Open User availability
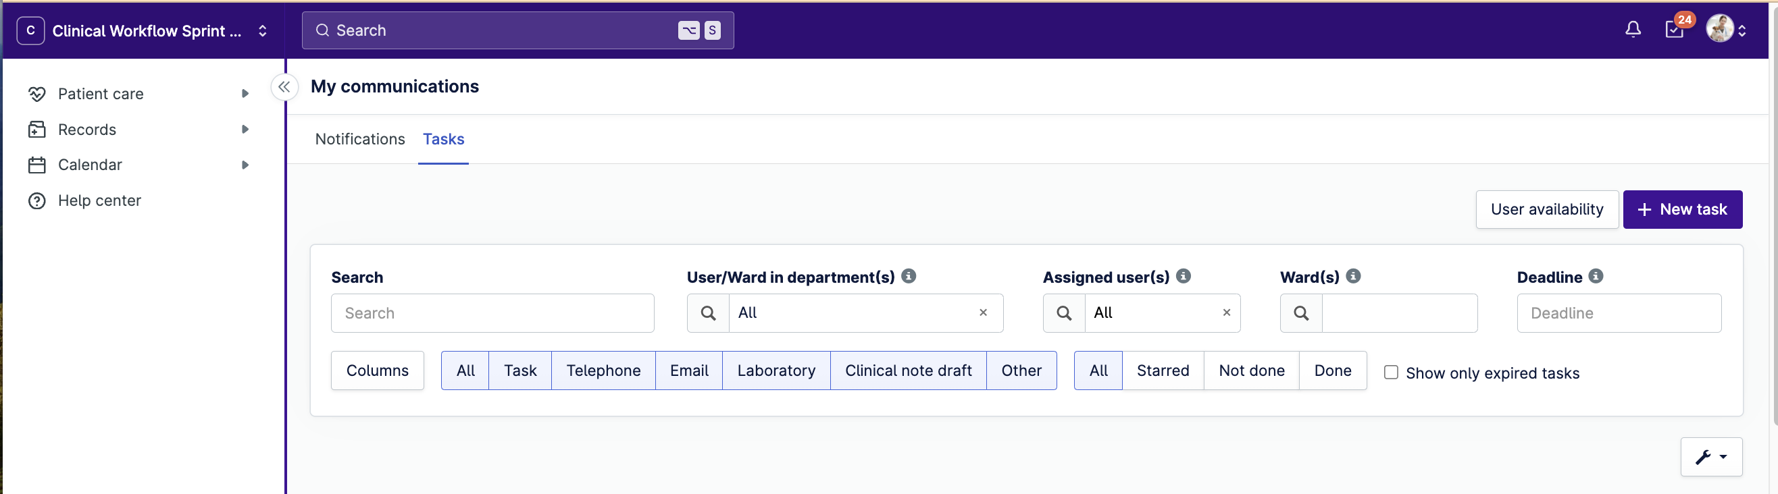This screenshot has width=1778, height=494. click(x=1546, y=210)
